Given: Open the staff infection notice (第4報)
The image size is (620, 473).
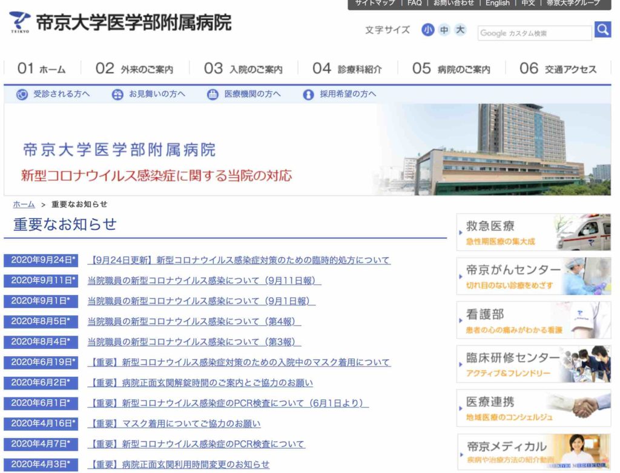Looking at the screenshot, I should click(x=194, y=322).
